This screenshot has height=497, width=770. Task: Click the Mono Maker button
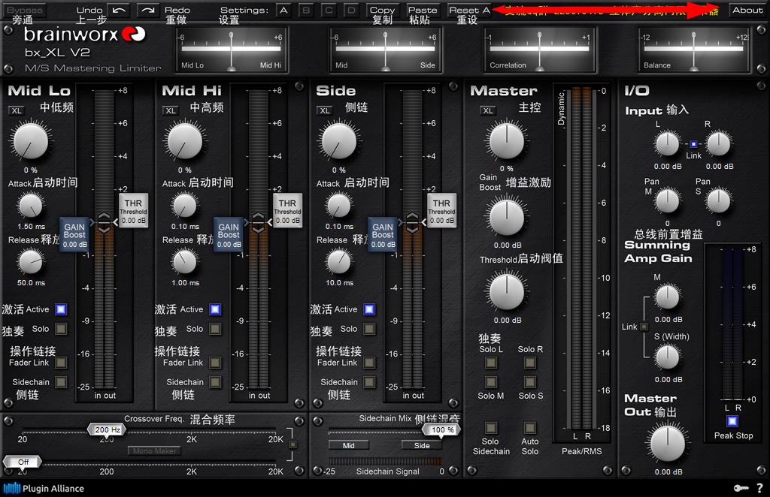pos(155,451)
